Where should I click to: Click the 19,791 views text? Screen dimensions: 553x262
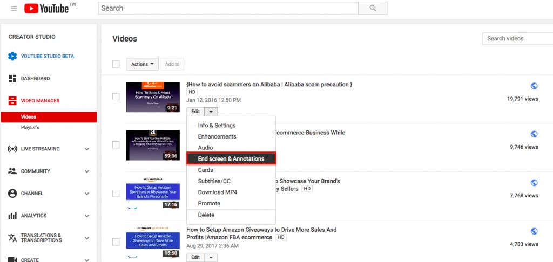523,99
